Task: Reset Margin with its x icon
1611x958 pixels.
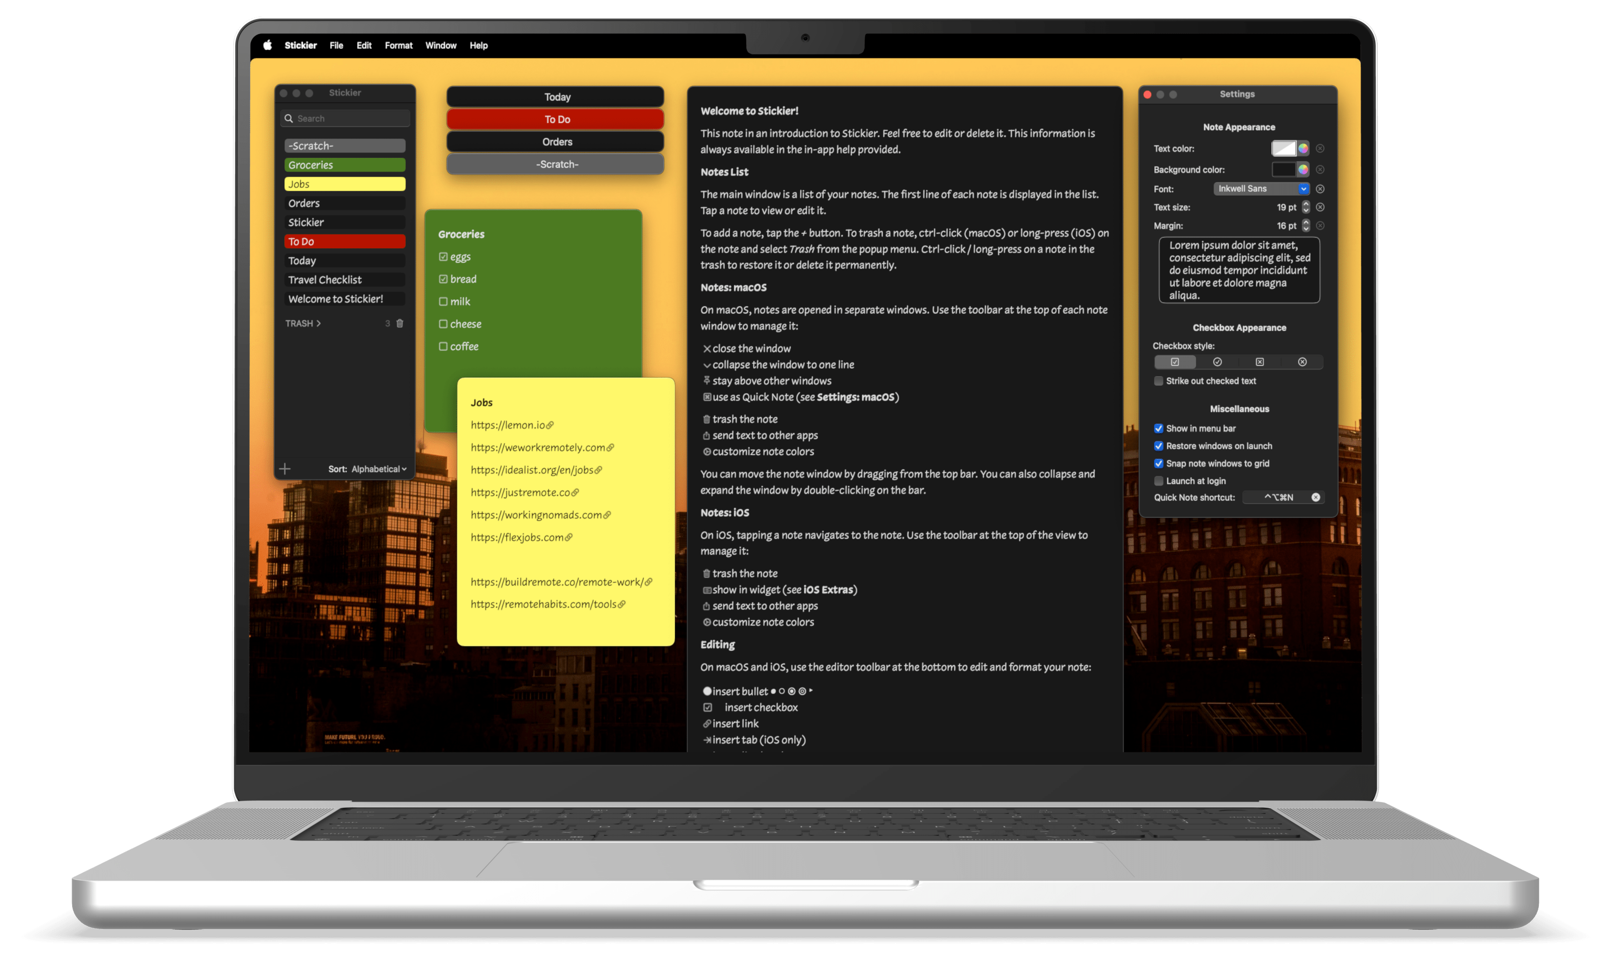Action: (x=1320, y=226)
